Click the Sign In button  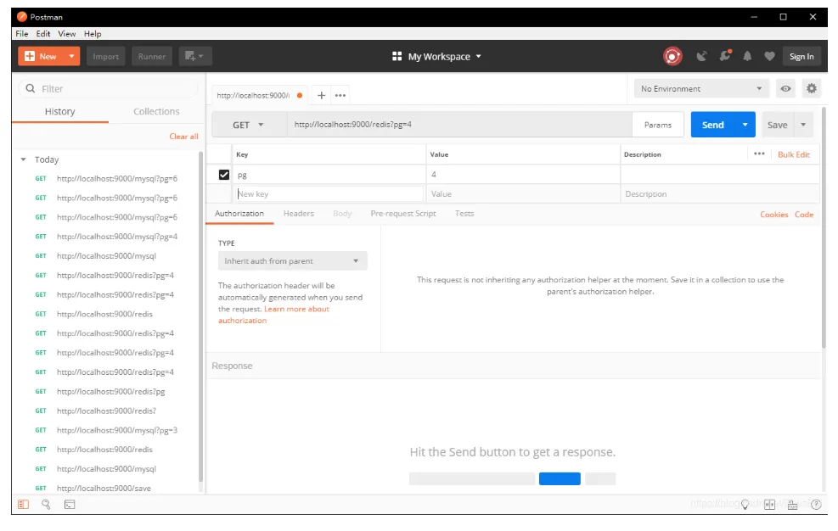pos(801,56)
